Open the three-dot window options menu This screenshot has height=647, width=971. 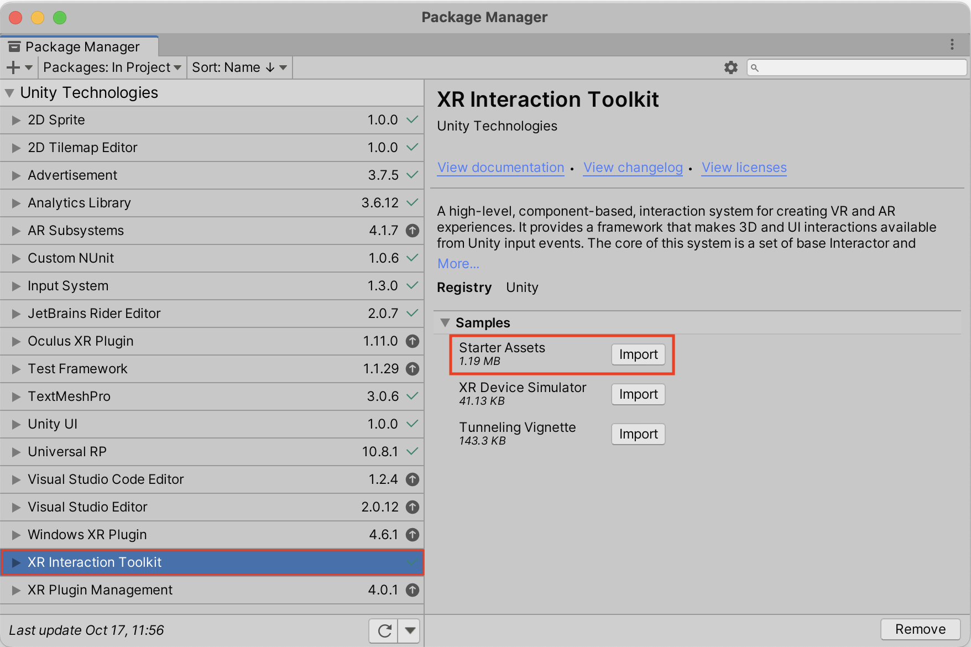click(x=952, y=44)
